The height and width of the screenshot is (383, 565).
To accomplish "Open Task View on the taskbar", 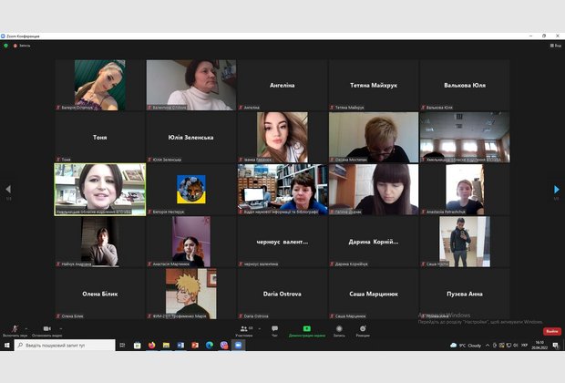I will 122,345.
